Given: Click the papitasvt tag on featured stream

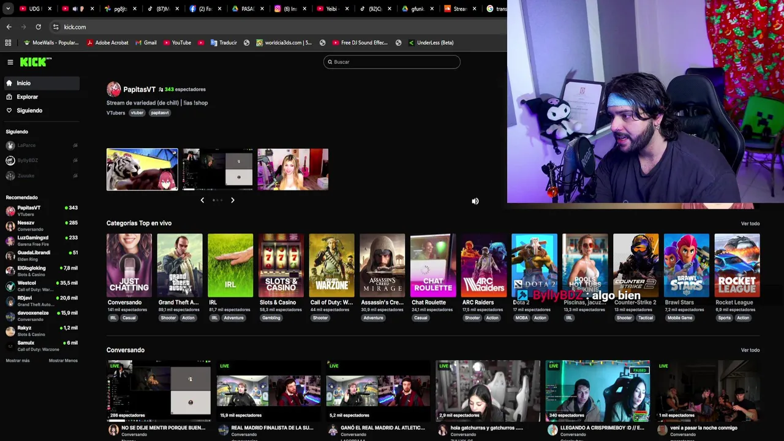Looking at the screenshot, I should [x=160, y=113].
